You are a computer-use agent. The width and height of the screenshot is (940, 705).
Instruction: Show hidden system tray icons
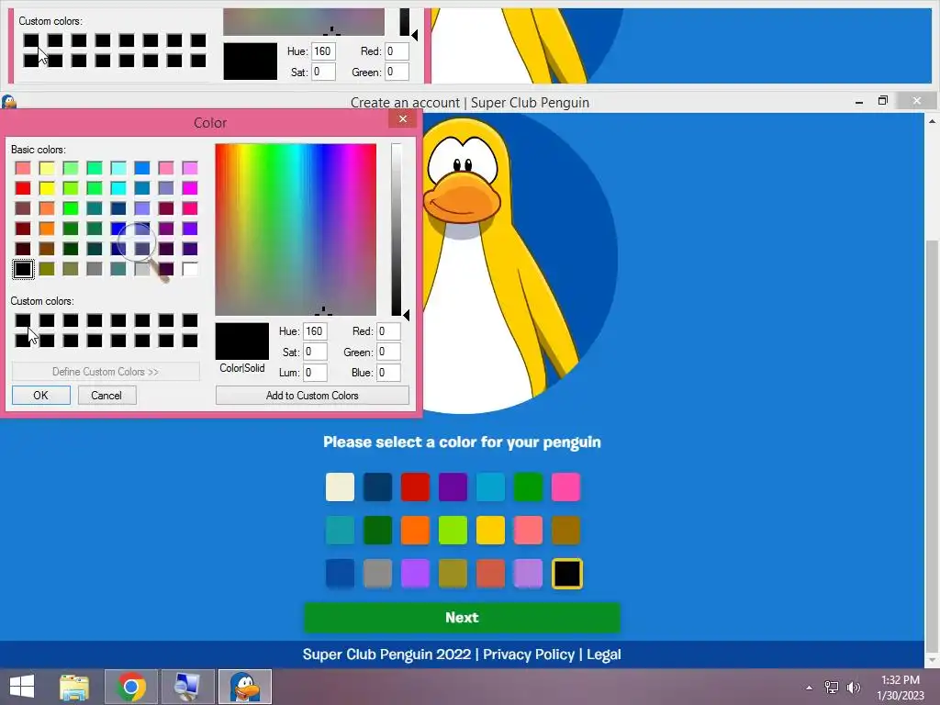point(810,688)
